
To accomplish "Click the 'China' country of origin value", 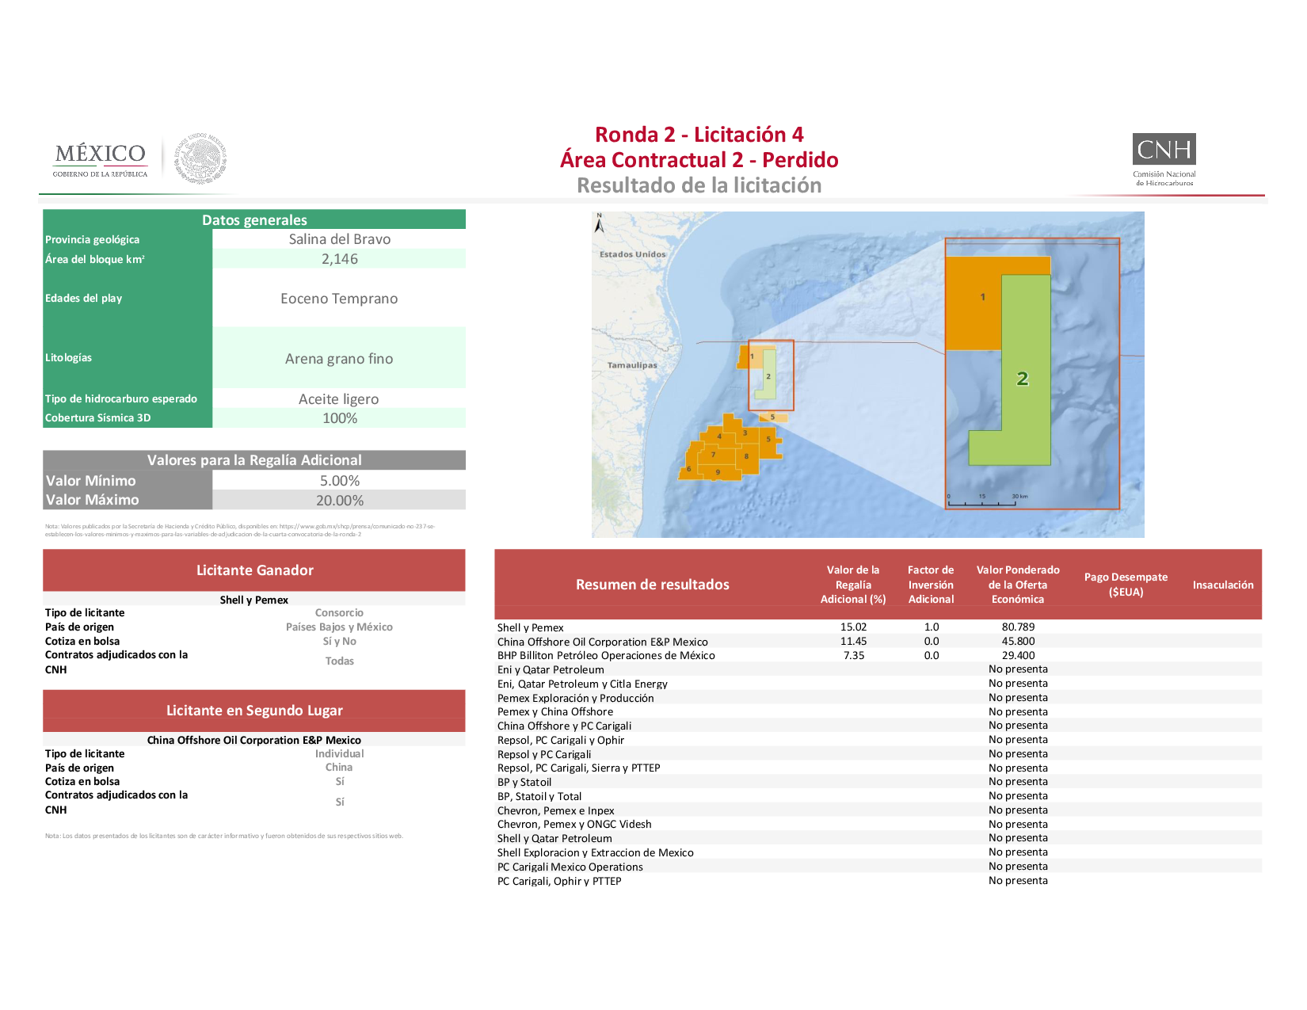I will pos(339,768).
